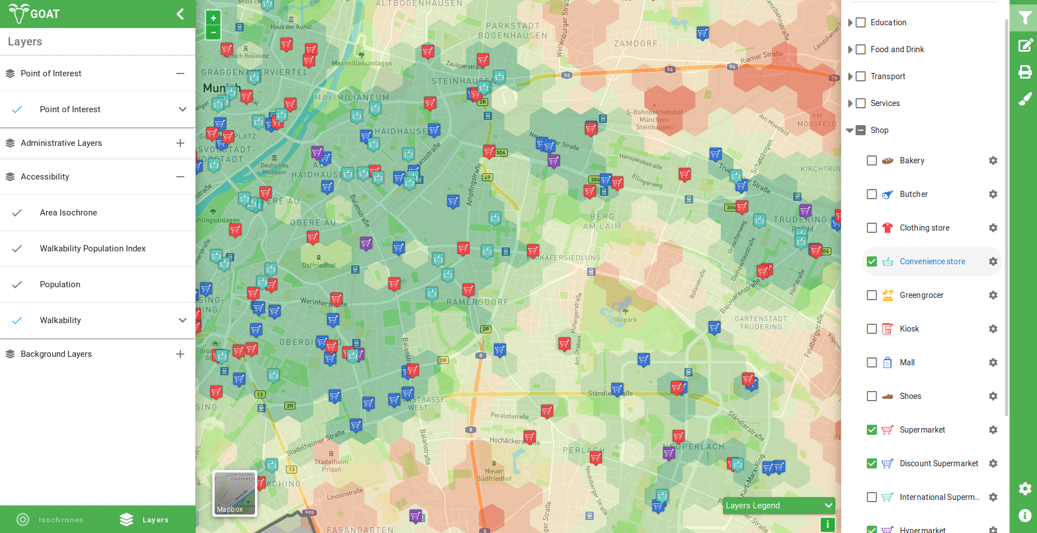Uncheck the Supermarket checkbox
This screenshot has height=533, width=1037.
coord(872,430)
